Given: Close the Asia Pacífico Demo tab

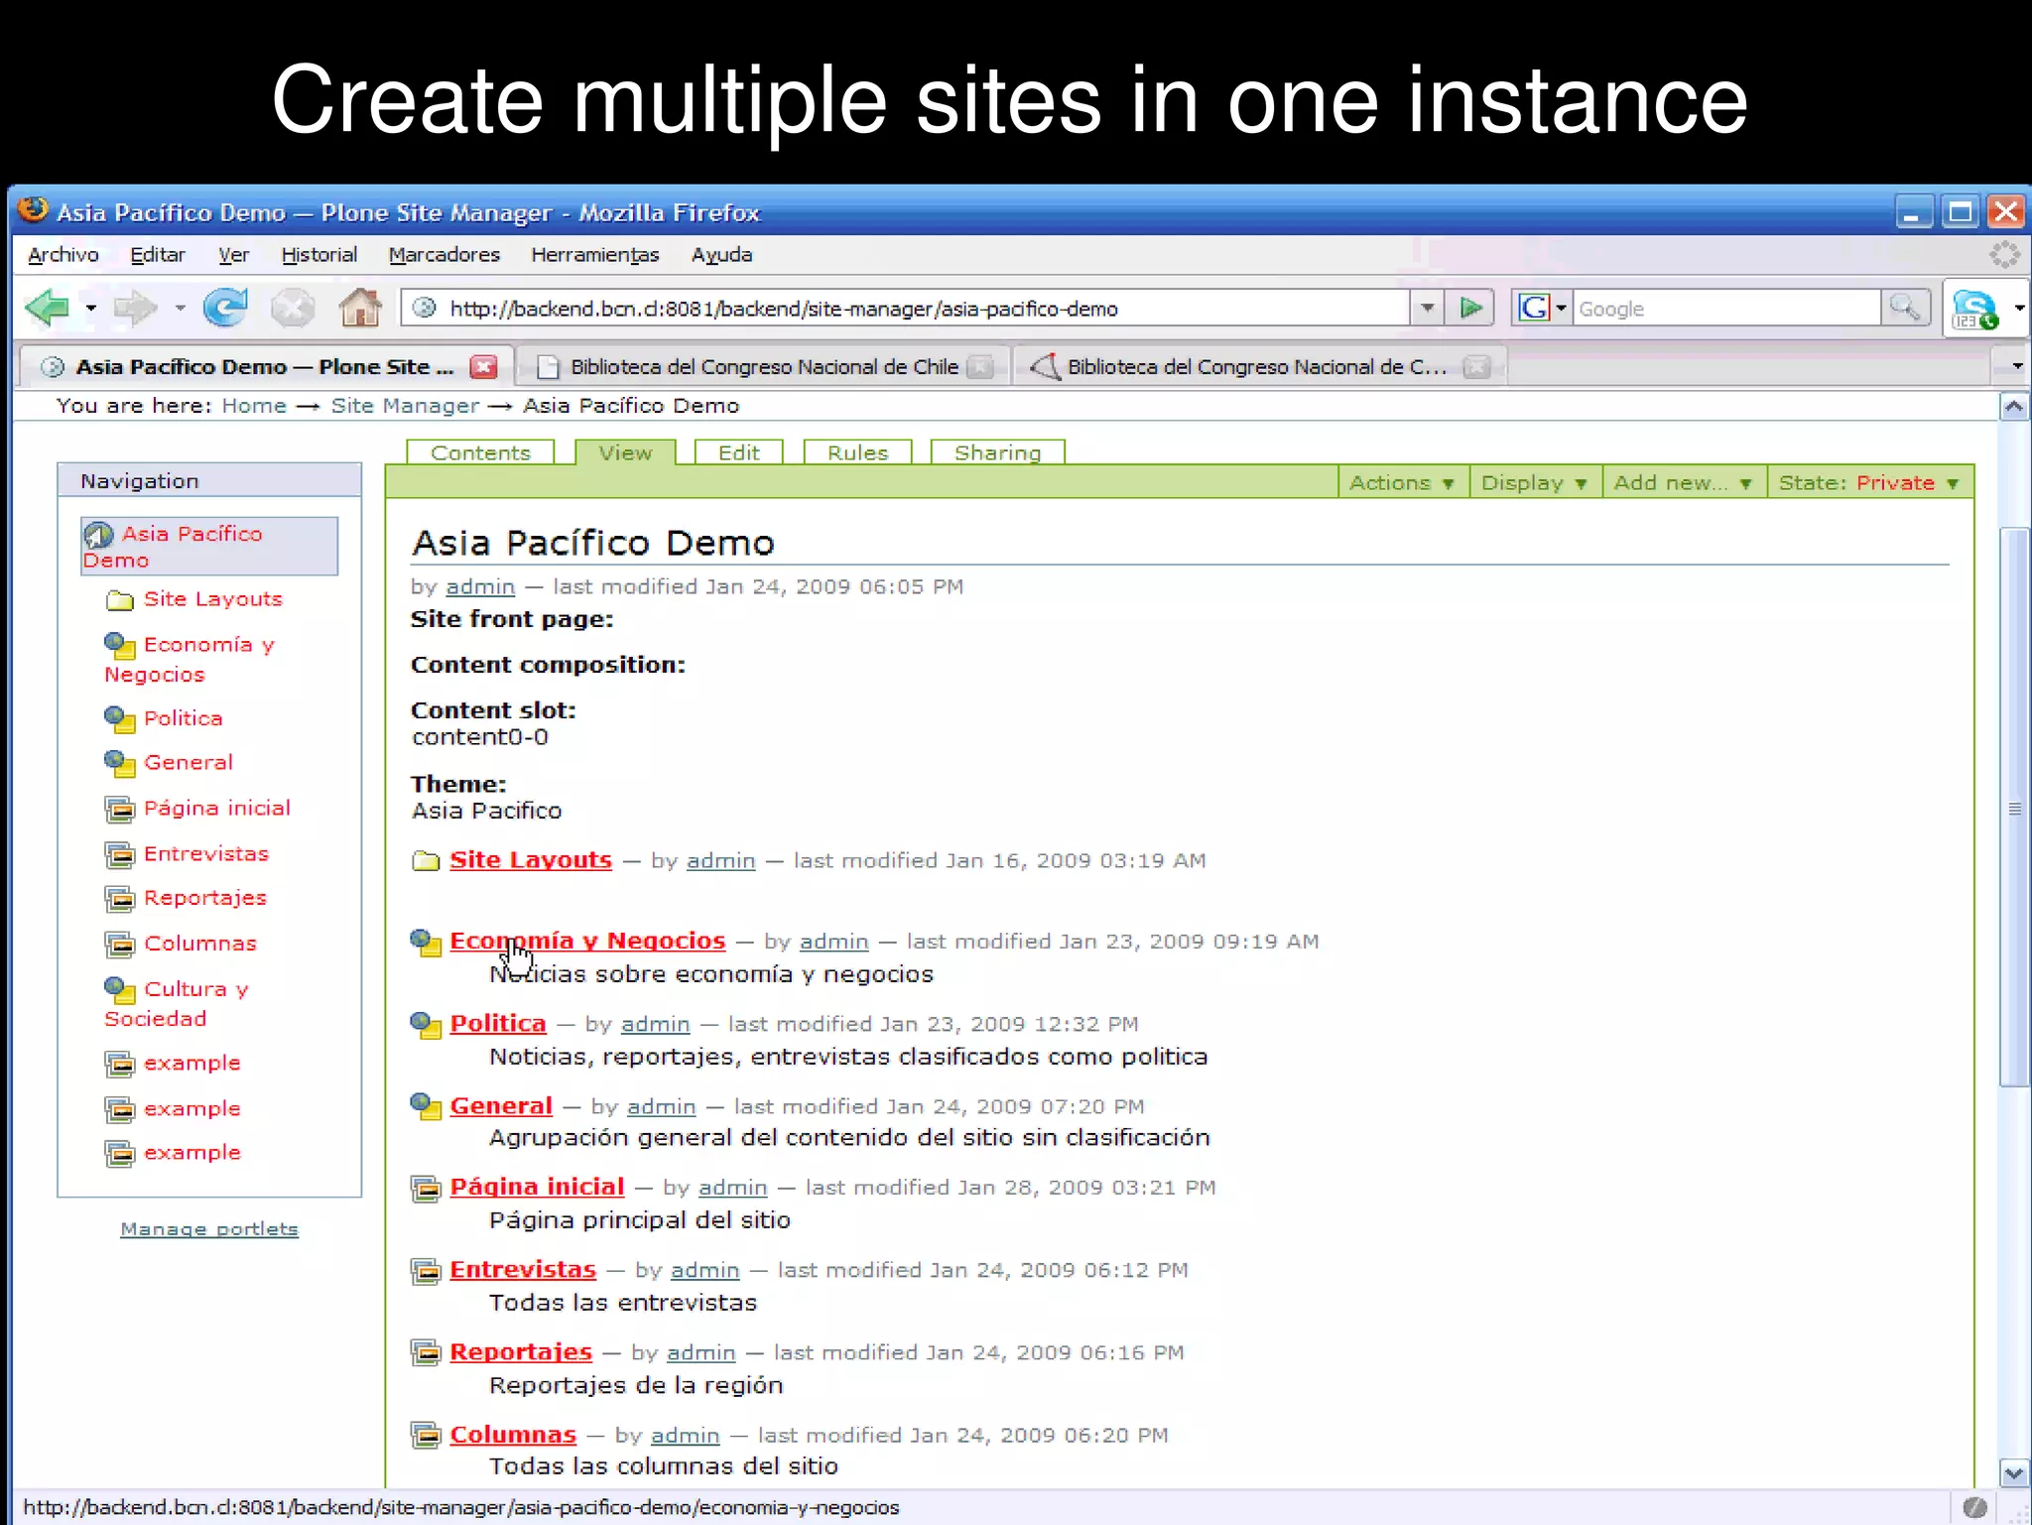Looking at the screenshot, I should click(x=483, y=367).
